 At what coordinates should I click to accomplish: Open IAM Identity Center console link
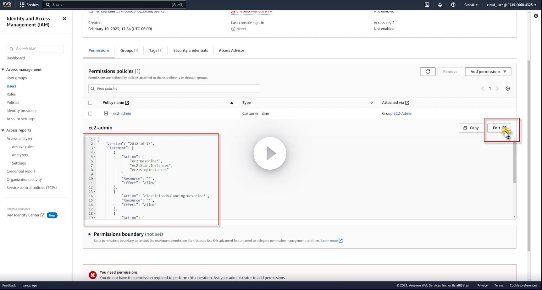pos(25,215)
